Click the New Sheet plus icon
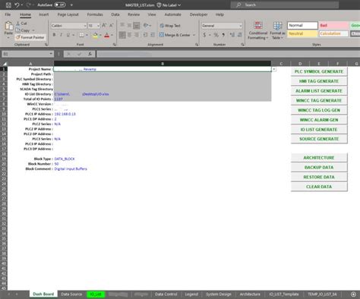Image resolution: width=360 pixels, height=299 pixels. tap(353, 294)
